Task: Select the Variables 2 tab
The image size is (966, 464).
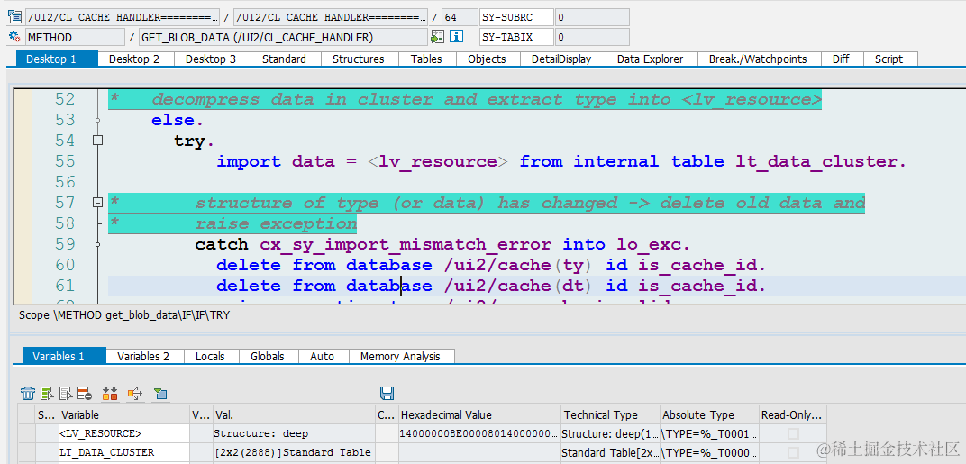Action: 145,356
